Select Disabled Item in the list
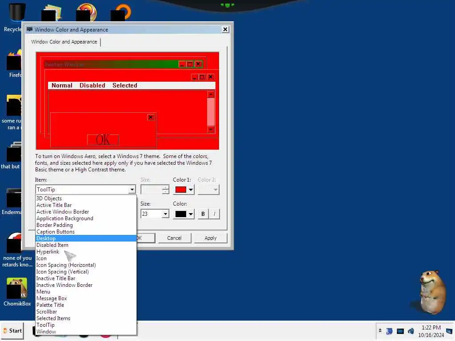Screen dimensions: 455x341 pos(86,245)
